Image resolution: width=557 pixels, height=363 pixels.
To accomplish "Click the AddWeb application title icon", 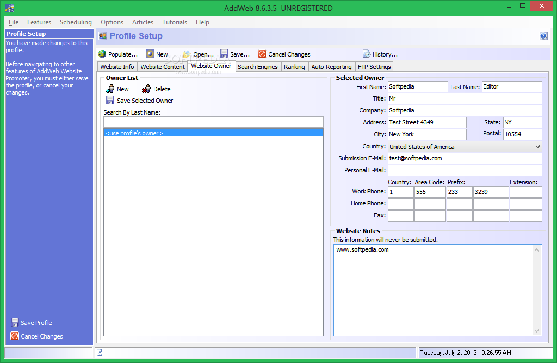I will [10, 8].
